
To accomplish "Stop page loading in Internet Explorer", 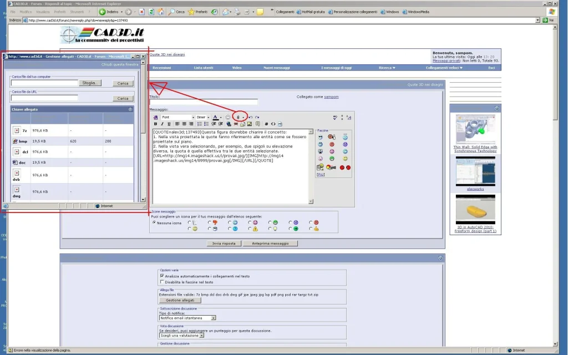I will [141, 12].
